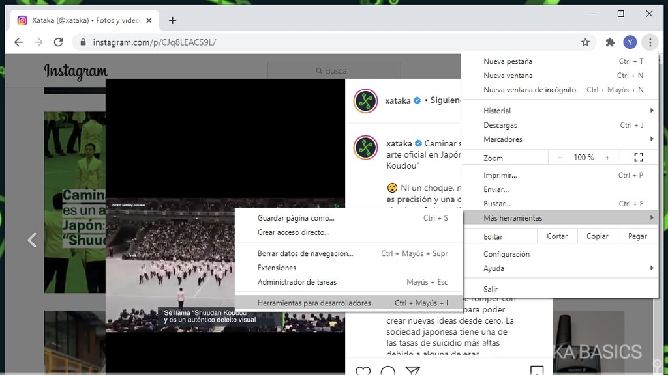Open a new tab with the plus button
The image size is (668, 375).
click(x=172, y=20)
